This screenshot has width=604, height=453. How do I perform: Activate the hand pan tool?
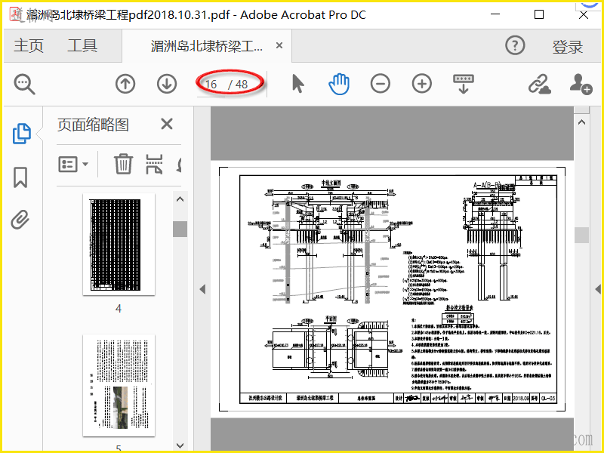click(339, 85)
